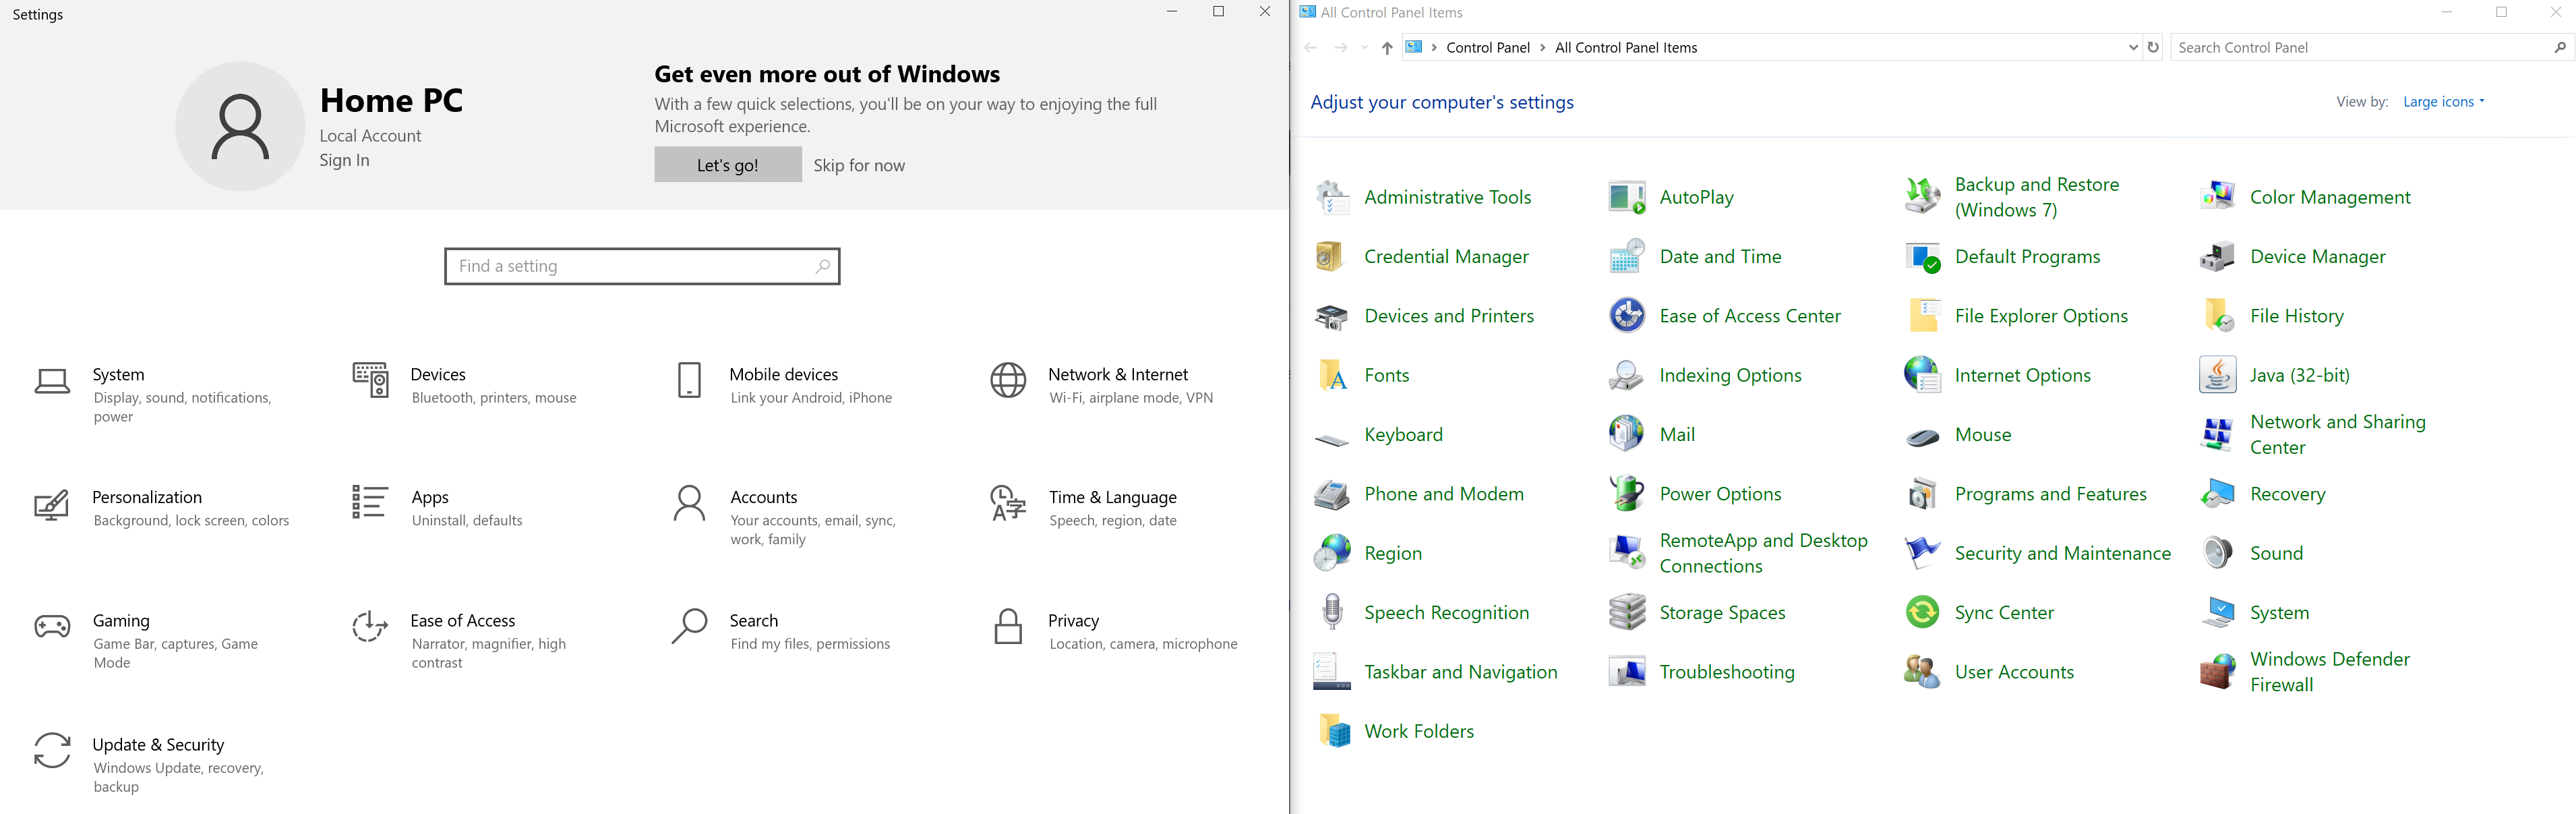Open the Work Folders item
Image resolution: width=2576 pixels, height=814 pixels.
click(x=1394, y=731)
